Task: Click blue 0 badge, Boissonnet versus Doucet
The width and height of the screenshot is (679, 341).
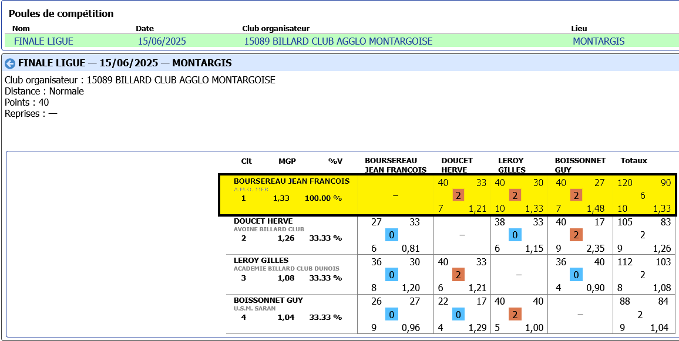Action: click(459, 314)
